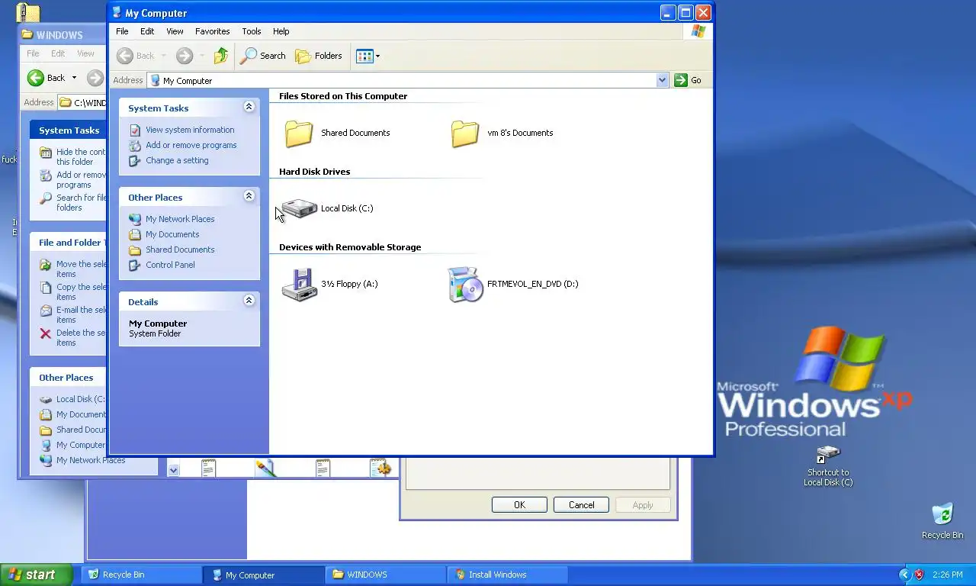Viewport: 976px width, 586px height.
Task: Switch to Recycle Bin taskbar button
Action: tap(141, 575)
